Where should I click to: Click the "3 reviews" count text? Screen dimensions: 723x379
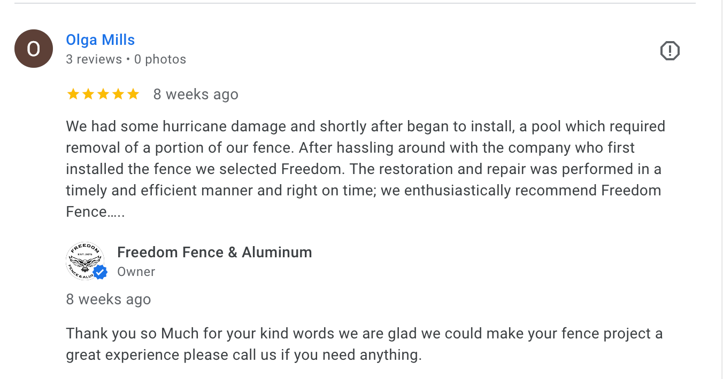pos(94,59)
